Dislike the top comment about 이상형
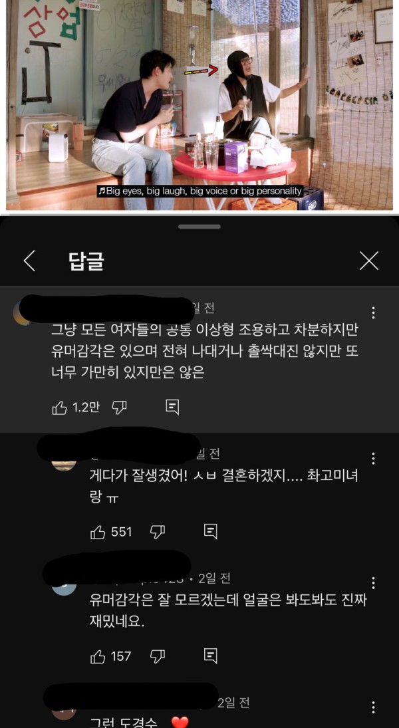 (x=120, y=408)
